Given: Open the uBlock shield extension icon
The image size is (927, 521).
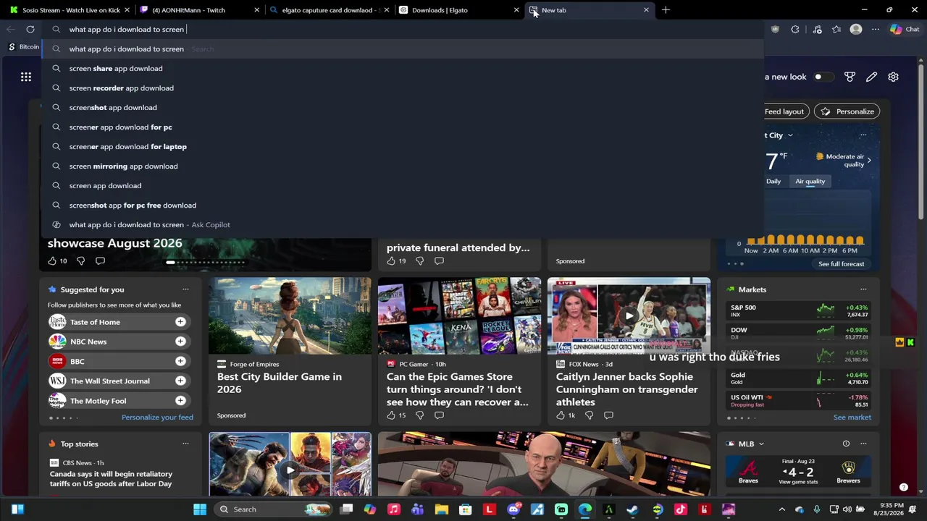Looking at the screenshot, I should pos(776,29).
